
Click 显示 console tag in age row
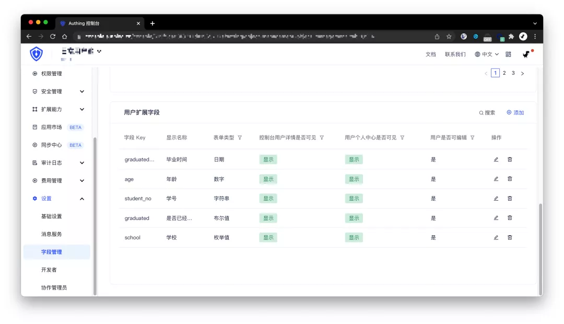[268, 179]
